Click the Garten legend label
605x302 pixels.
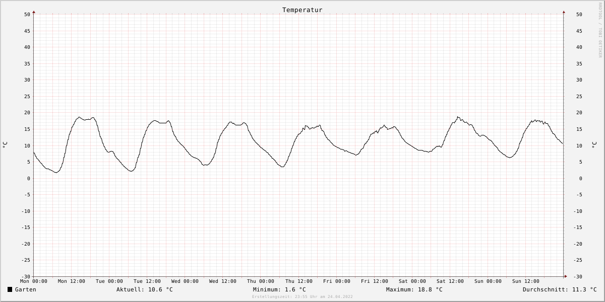click(x=26, y=289)
